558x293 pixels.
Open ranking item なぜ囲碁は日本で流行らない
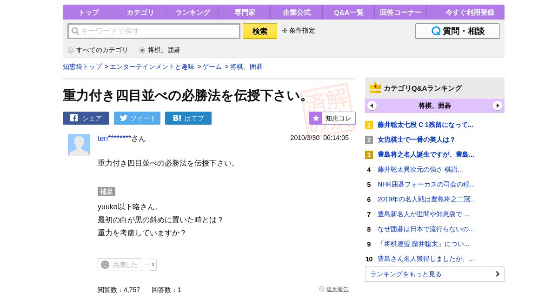click(426, 229)
